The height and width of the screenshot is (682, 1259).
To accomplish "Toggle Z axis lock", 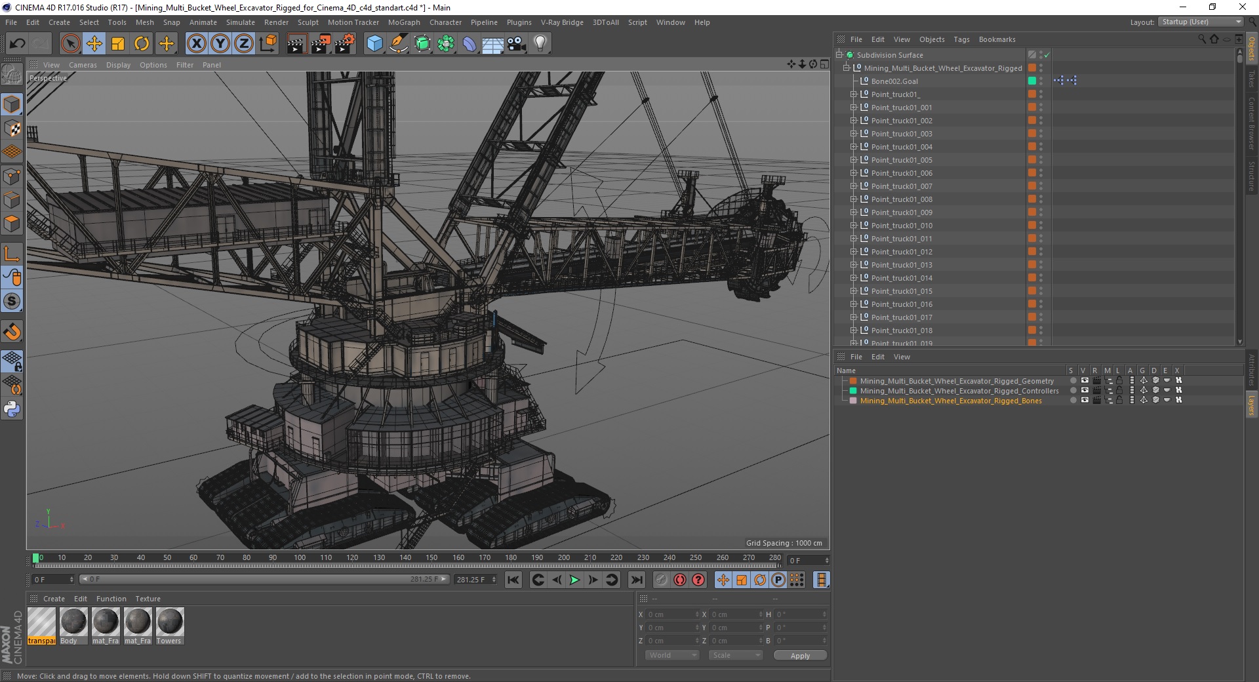I will click(x=244, y=44).
